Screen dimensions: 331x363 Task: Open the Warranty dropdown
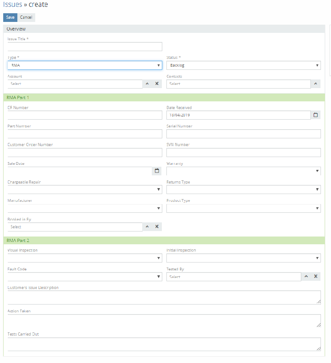click(x=243, y=171)
